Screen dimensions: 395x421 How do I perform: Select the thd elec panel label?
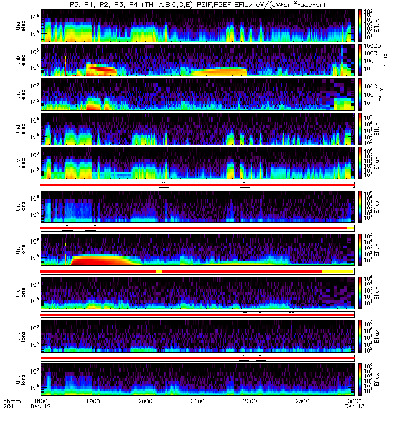21,129
